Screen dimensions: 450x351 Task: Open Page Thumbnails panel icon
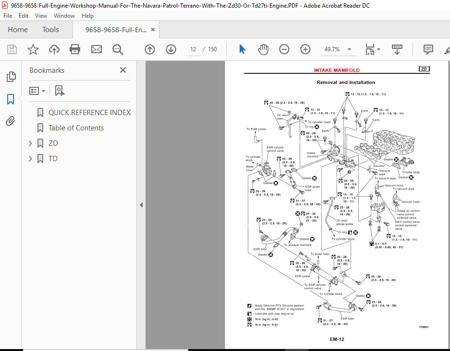pos(11,77)
